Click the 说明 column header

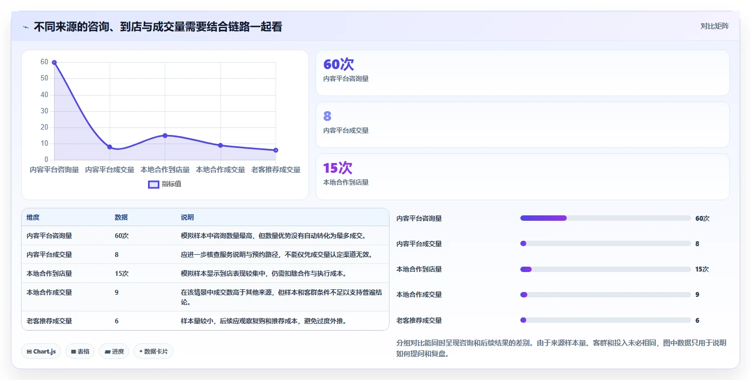tap(187, 218)
